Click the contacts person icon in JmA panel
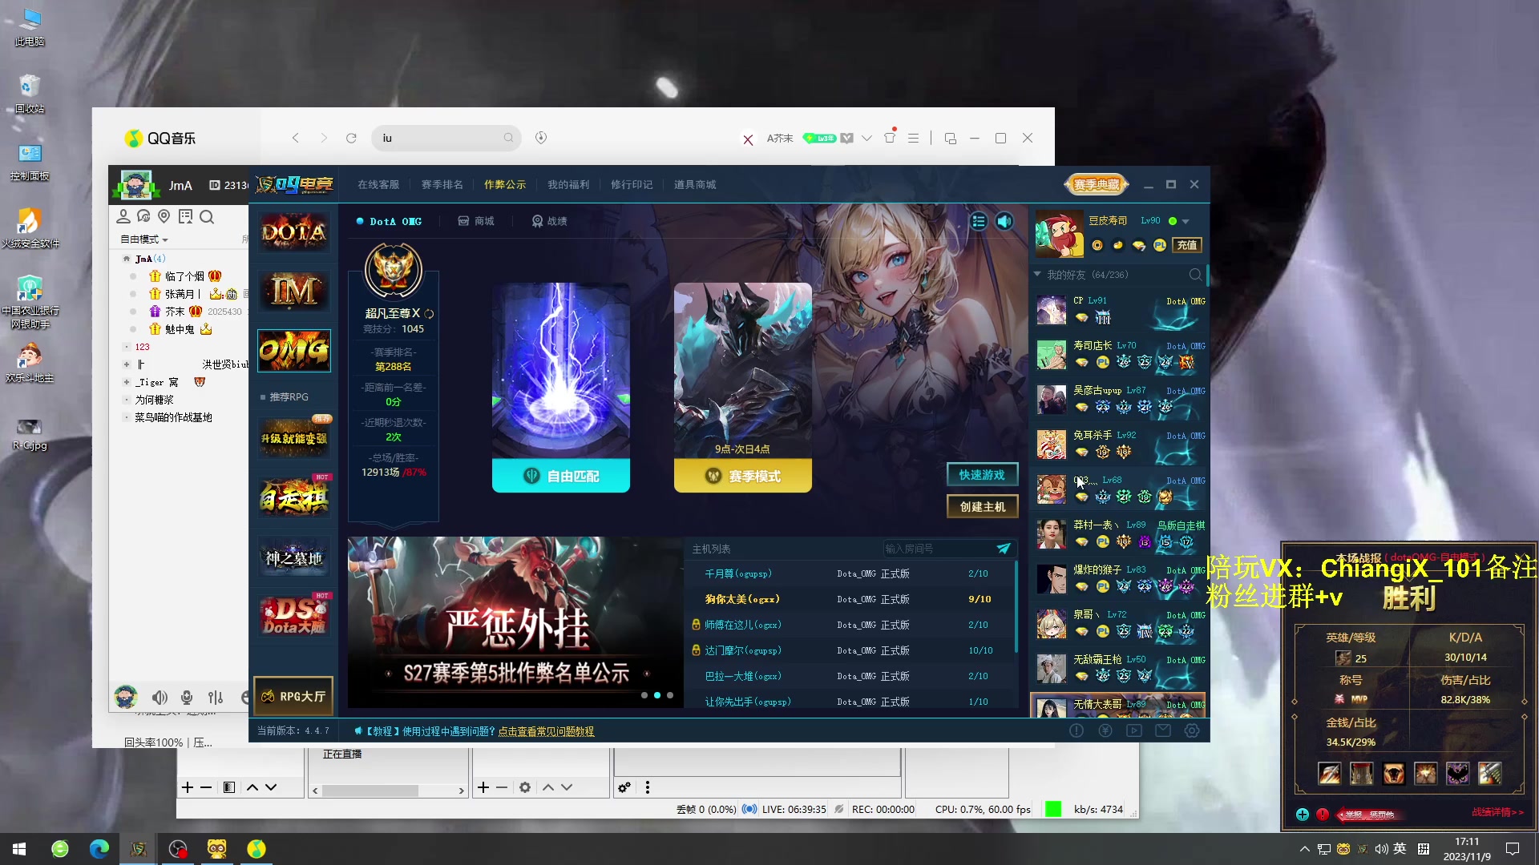The height and width of the screenshot is (865, 1539). (x=123, y=216)
